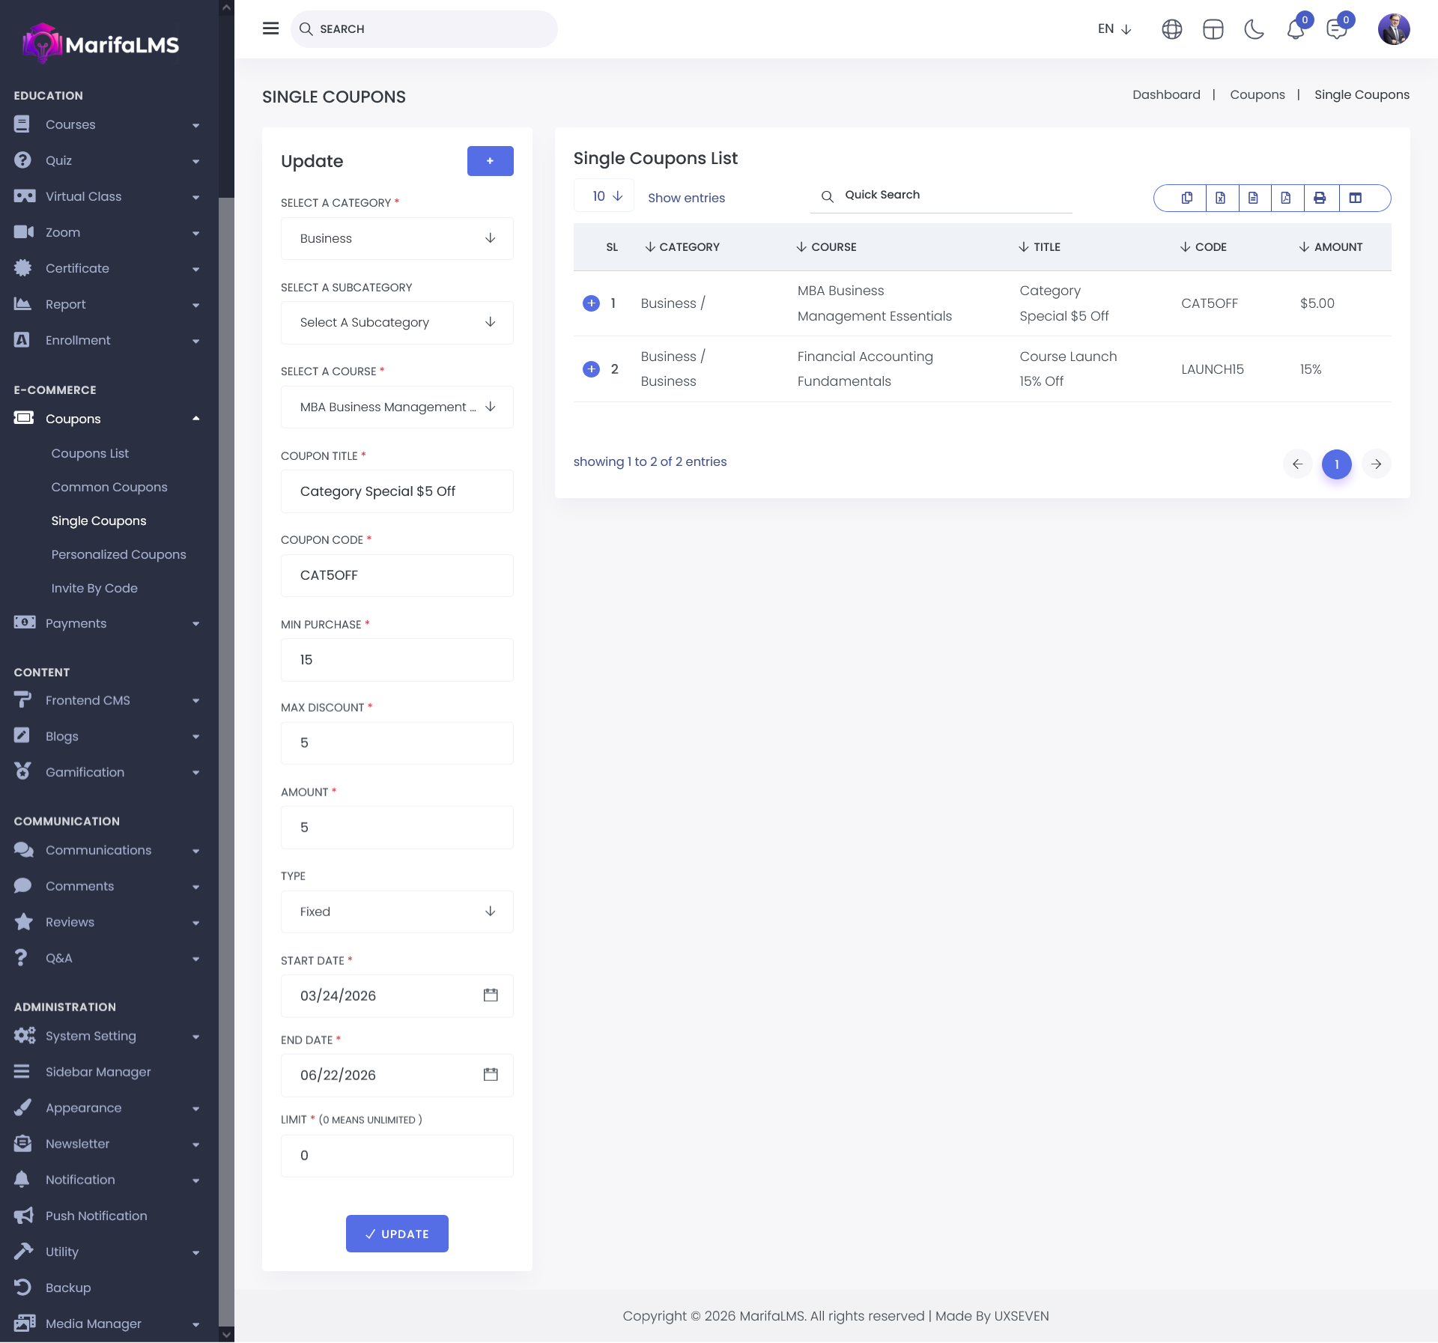Change entries per page dropdown
The height and width of the screenshot is (1343, 1438).
point(605,196)
